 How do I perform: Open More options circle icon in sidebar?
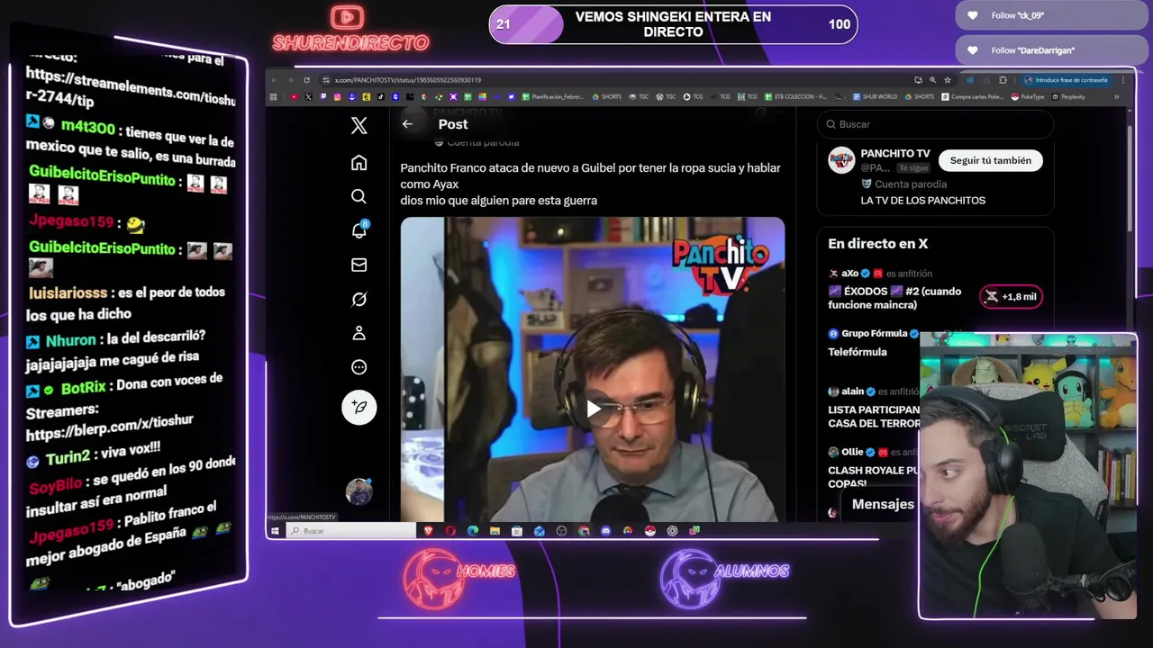coord(359,367)
